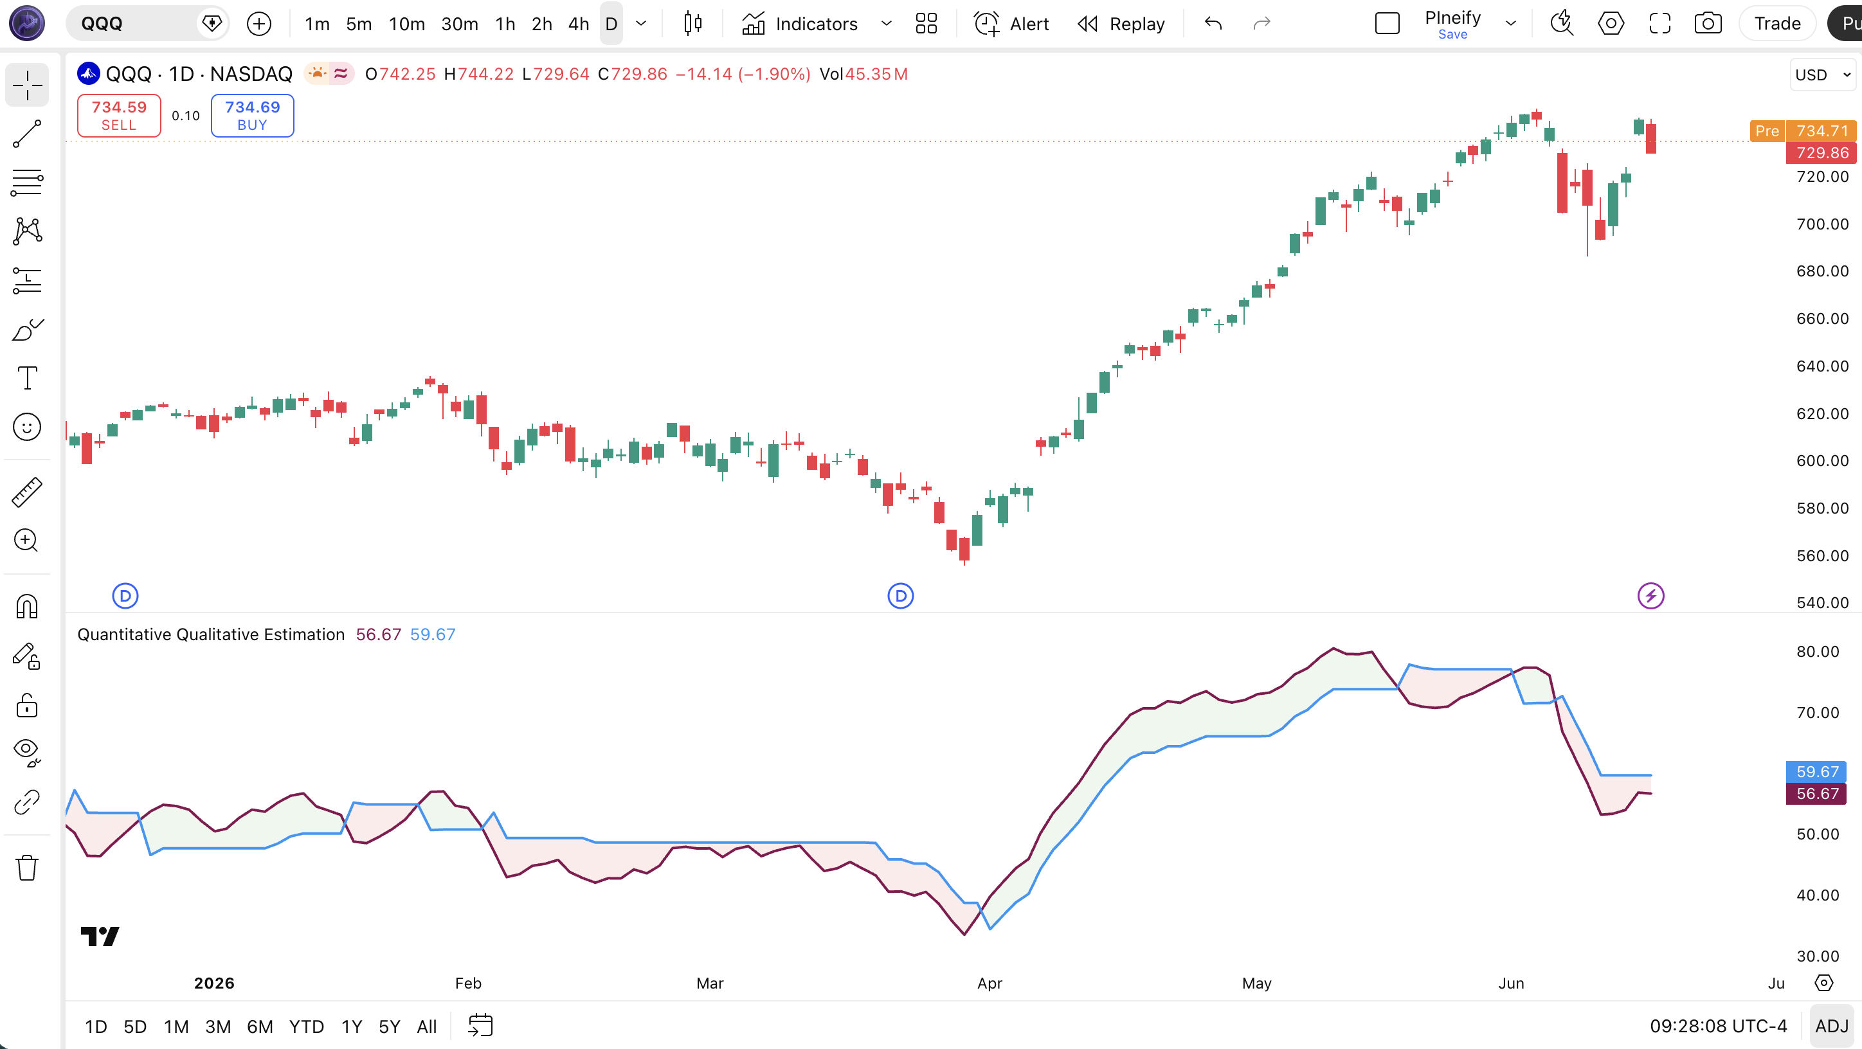This screenshot has height=1049, width=1862.
Task: Select the 30m timeframe
Action: click(460, 24)
